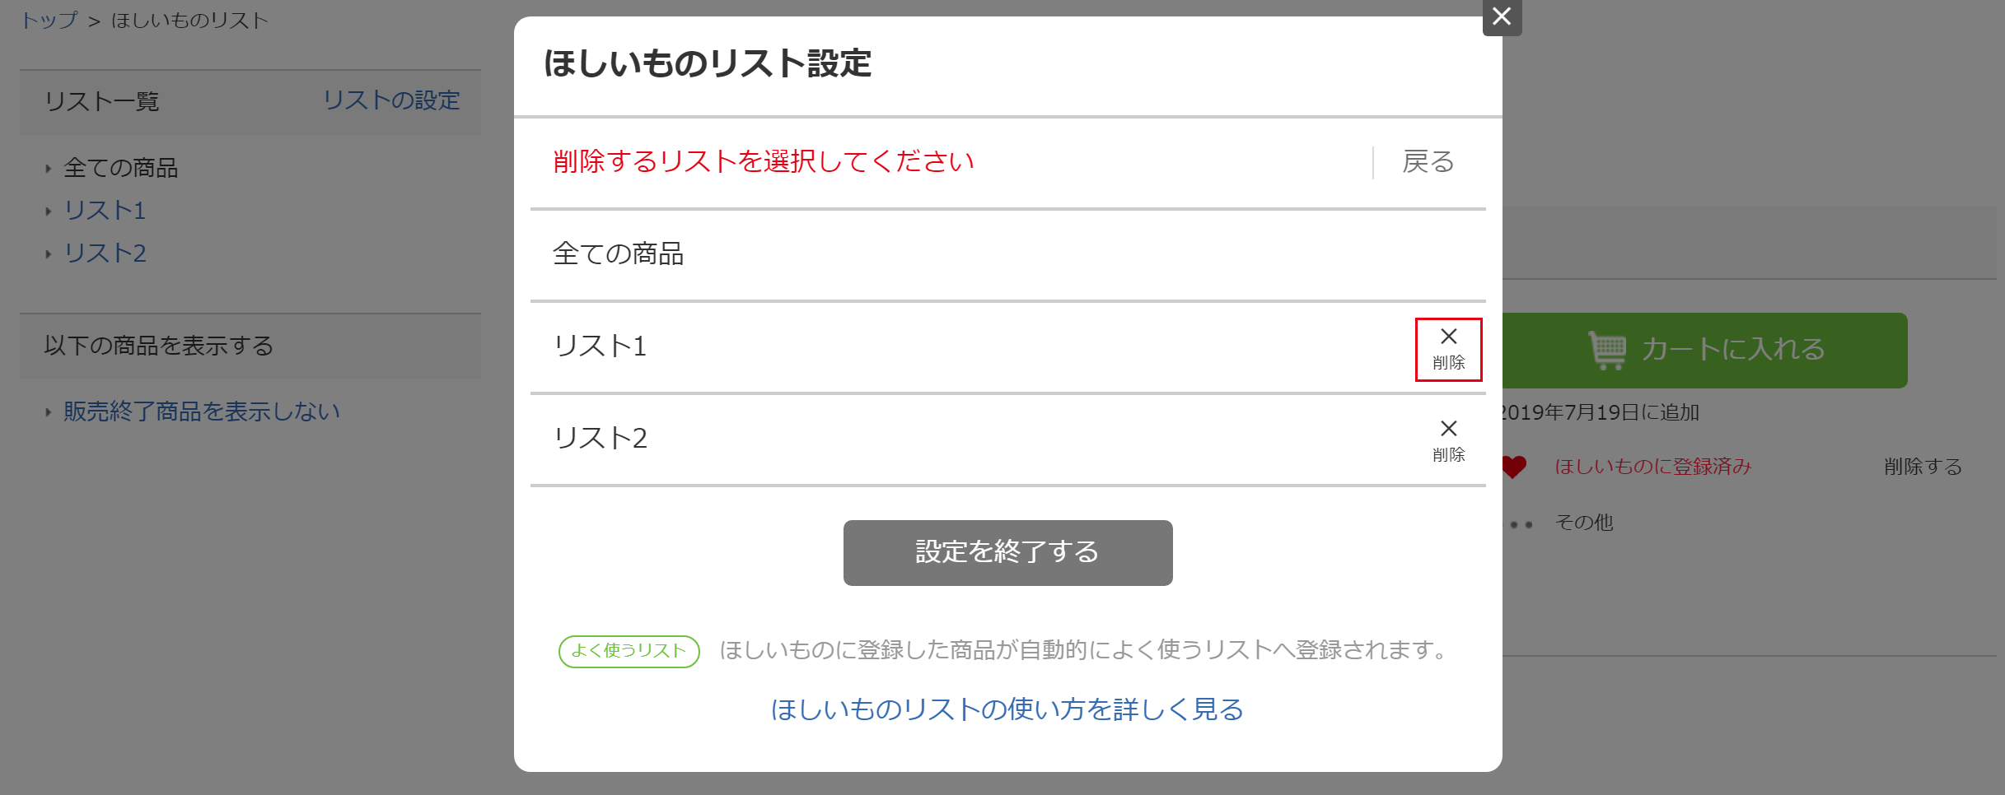Viewport: 2005px width, 795px height.
Task: Click the red heart registered icon
Action: tap(1514, 467)
